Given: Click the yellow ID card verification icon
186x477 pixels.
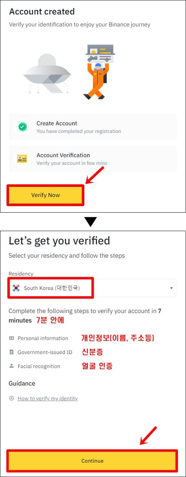Looking at the screenshot, I should point(22,159).
